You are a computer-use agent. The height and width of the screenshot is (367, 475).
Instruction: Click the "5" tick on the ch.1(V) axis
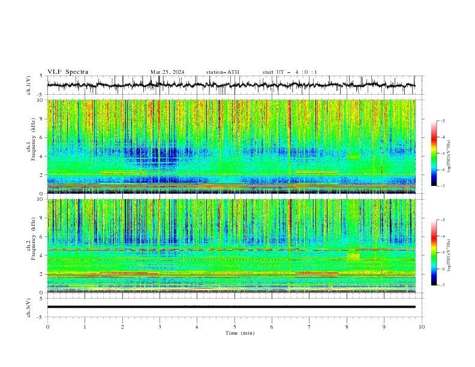coord(41,76)
